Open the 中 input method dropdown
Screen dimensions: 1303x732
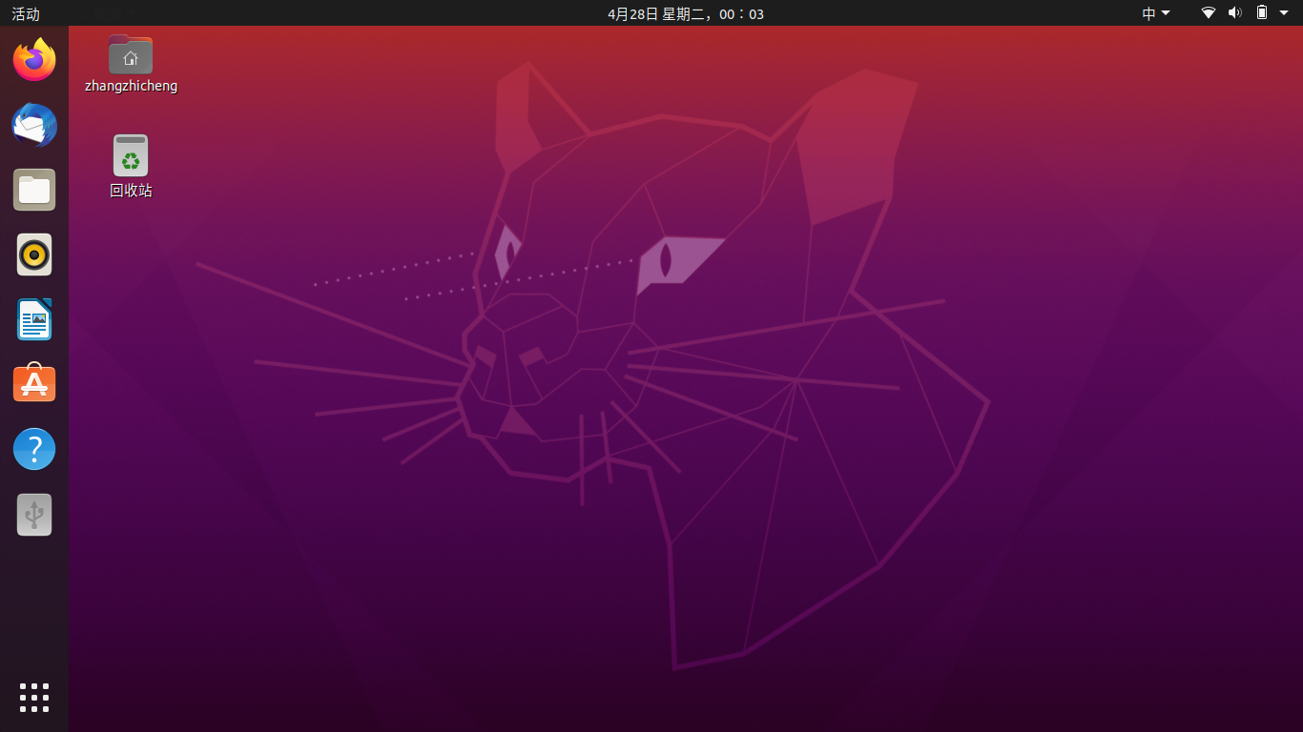tap(1156, 13)
